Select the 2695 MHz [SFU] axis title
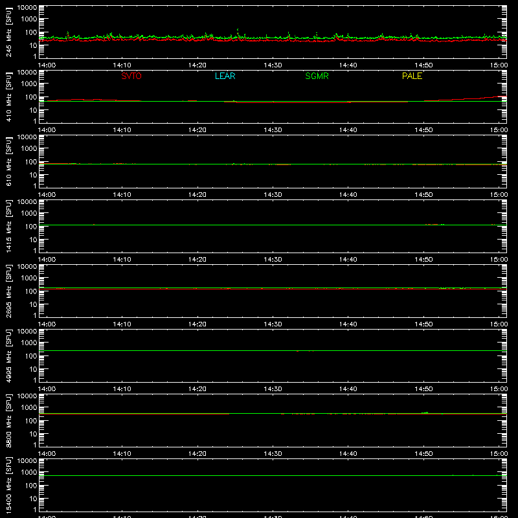The image size is (518, 518). tap(9, 291)
